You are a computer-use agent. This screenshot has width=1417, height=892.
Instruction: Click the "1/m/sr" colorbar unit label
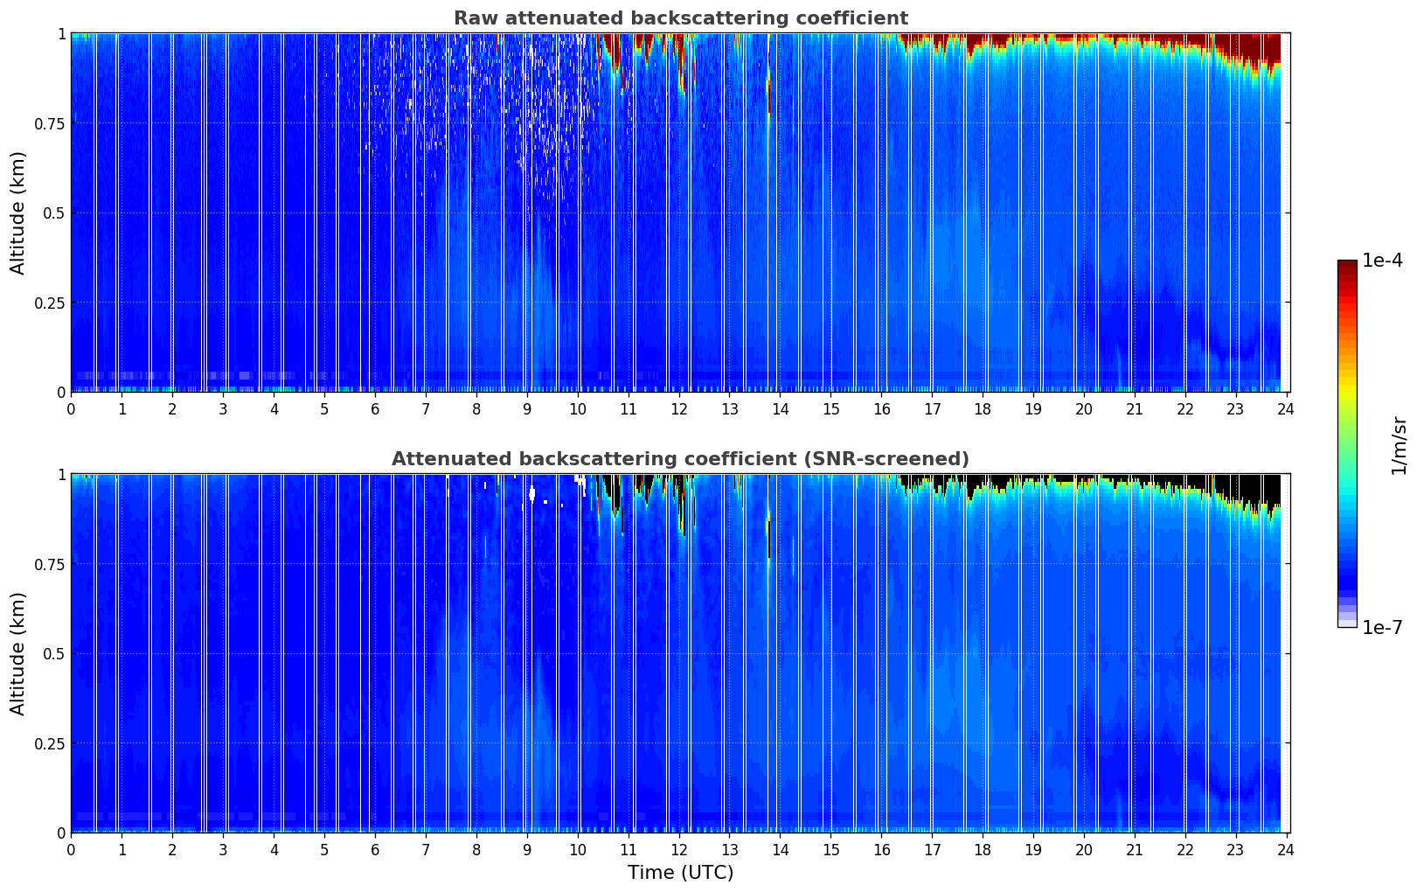(1400, 445)
